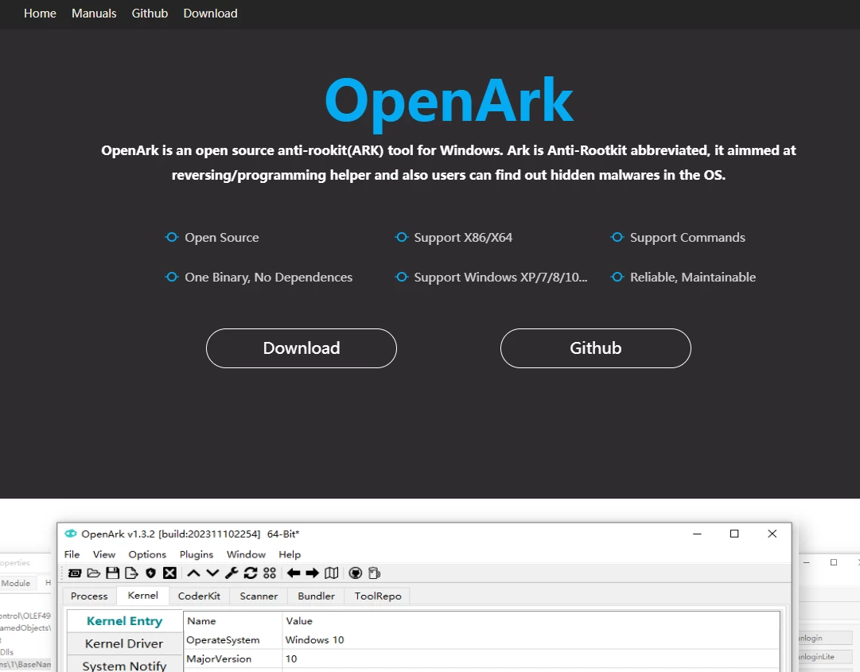Click the open folder toolbar icon
This screenshot has width=860, height=672.
[94, 573]
